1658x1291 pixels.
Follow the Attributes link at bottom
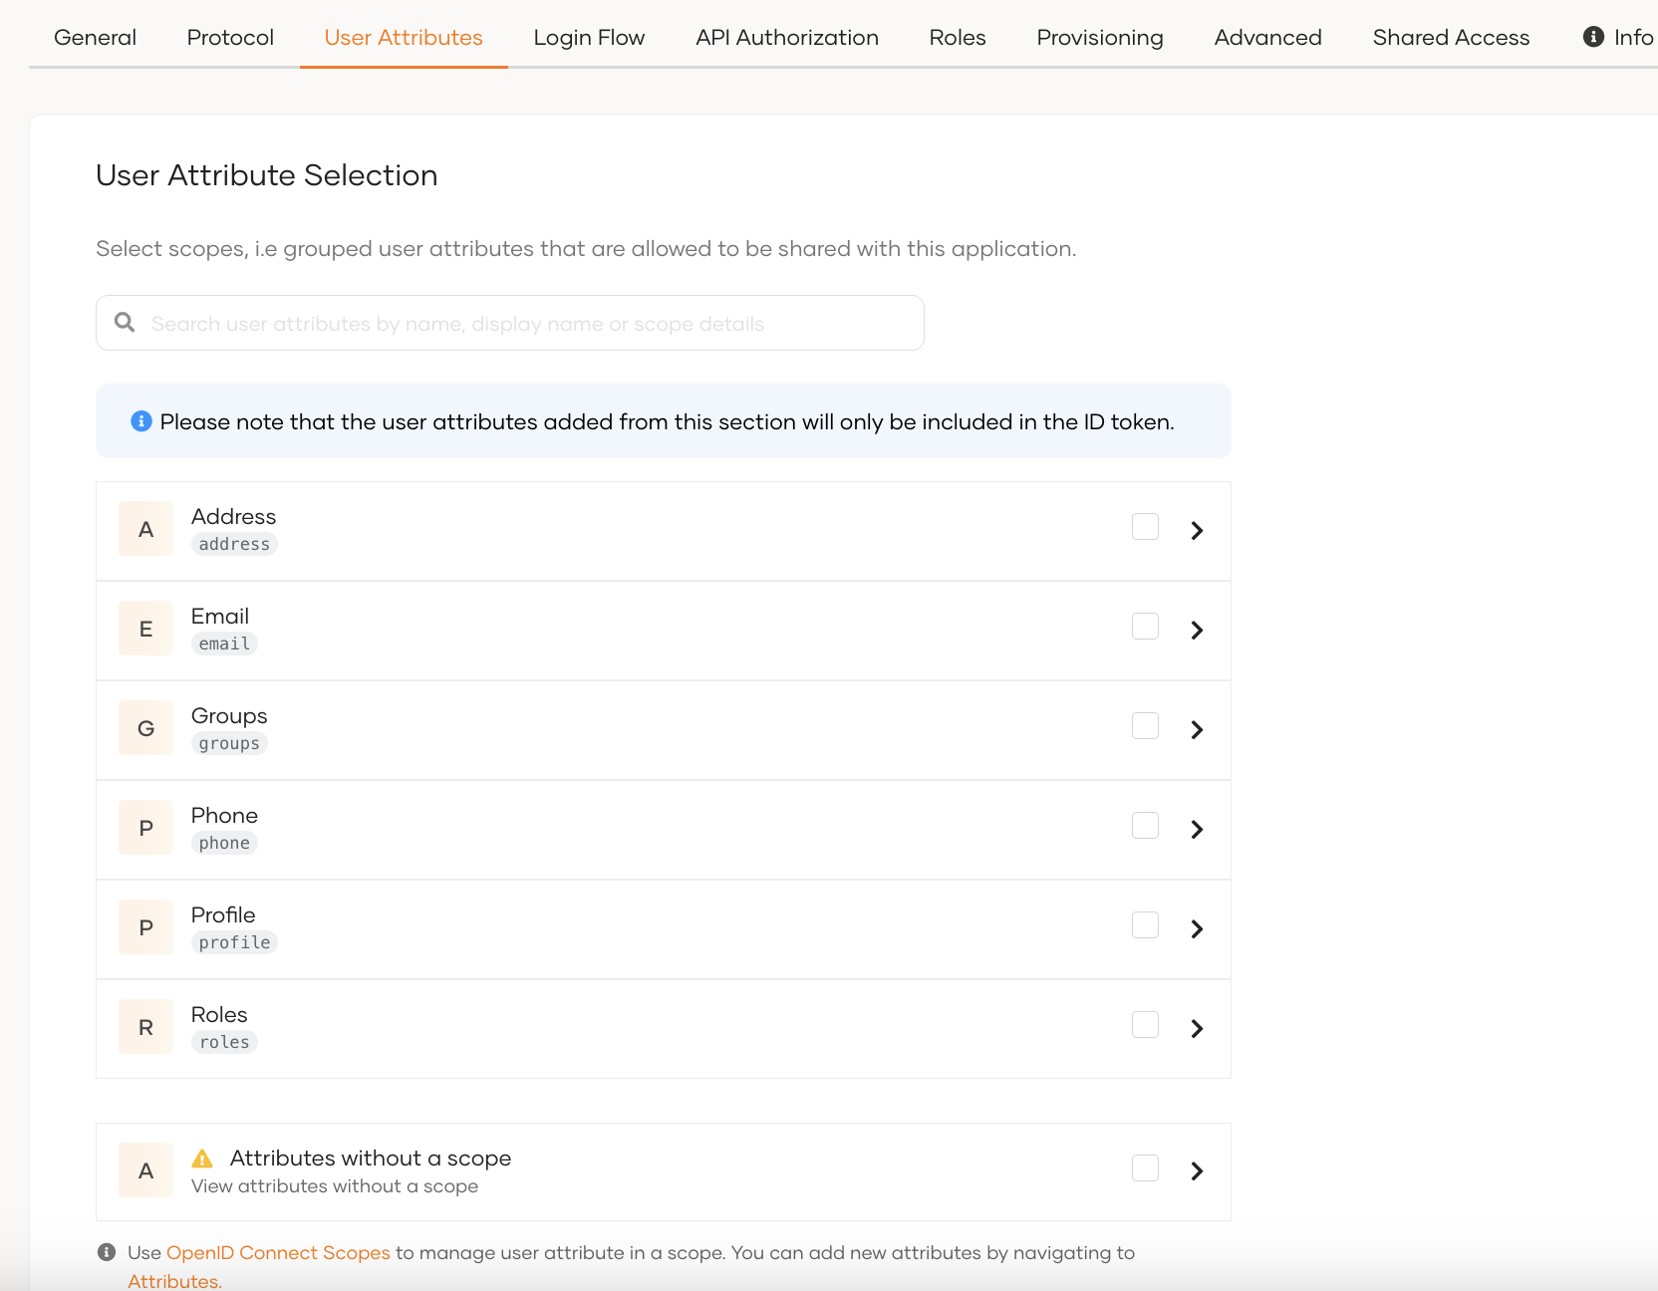coord(174,1281)
